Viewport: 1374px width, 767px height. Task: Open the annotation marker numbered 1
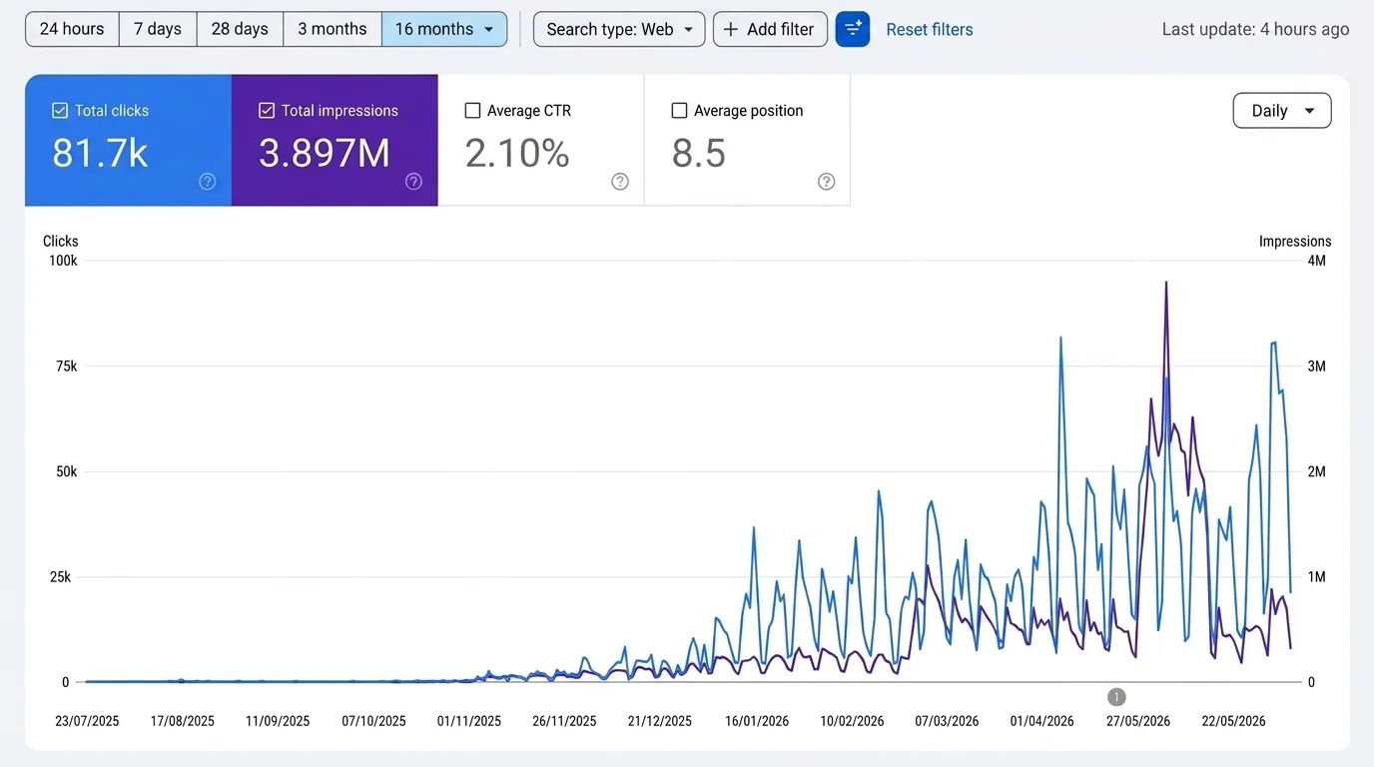click(x=1116, y=697)
